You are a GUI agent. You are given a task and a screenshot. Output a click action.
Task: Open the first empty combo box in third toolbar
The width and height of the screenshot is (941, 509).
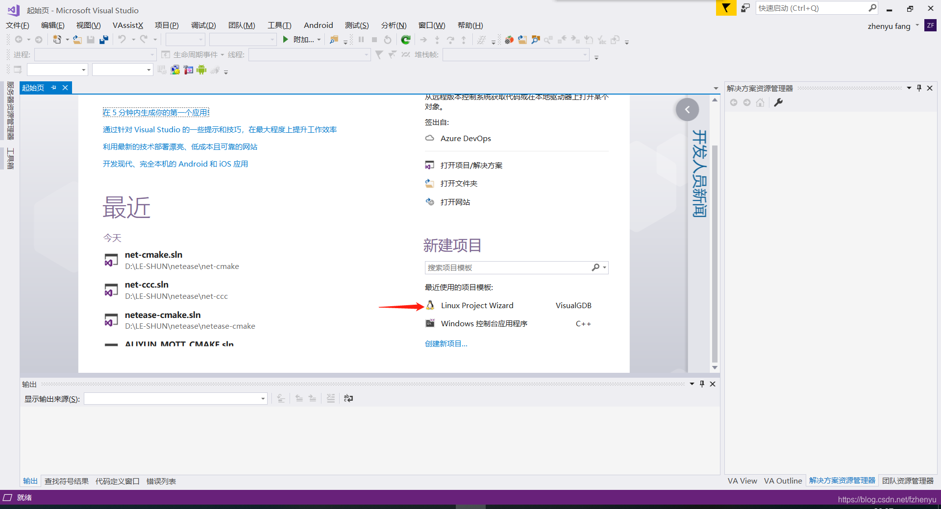pos(57,70)
